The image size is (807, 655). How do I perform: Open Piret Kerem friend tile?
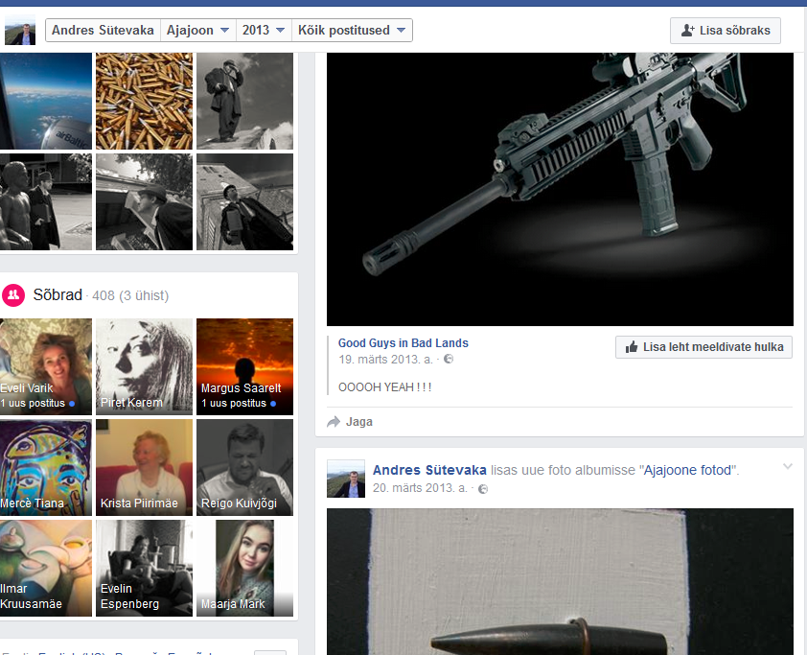(144, 366)
